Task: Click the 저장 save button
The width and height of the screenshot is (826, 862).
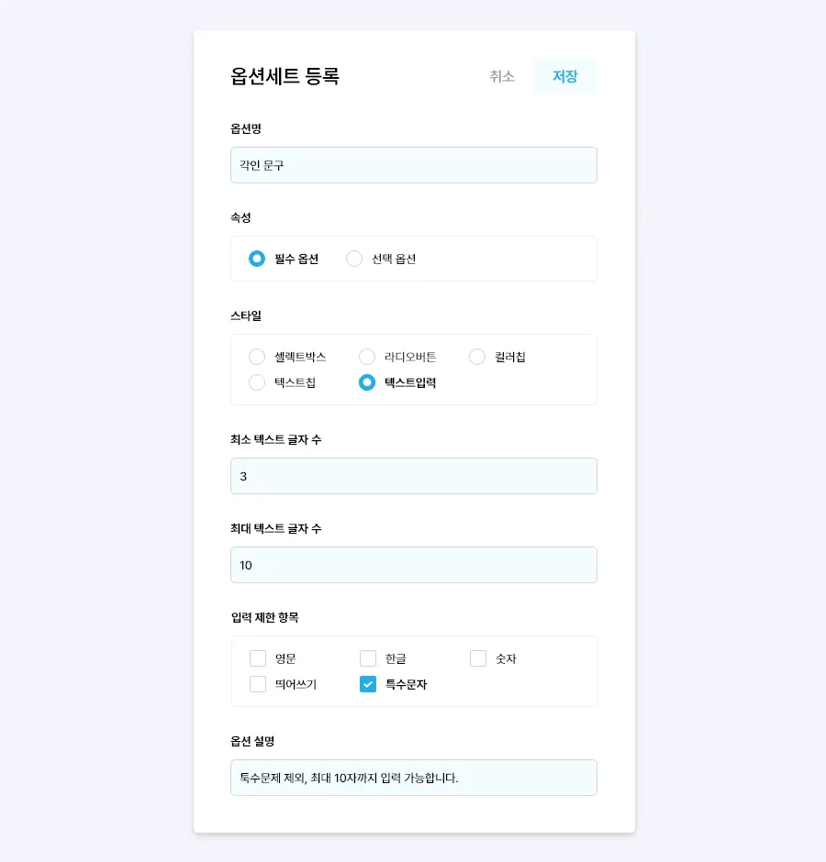Action: tap(564, 77)
